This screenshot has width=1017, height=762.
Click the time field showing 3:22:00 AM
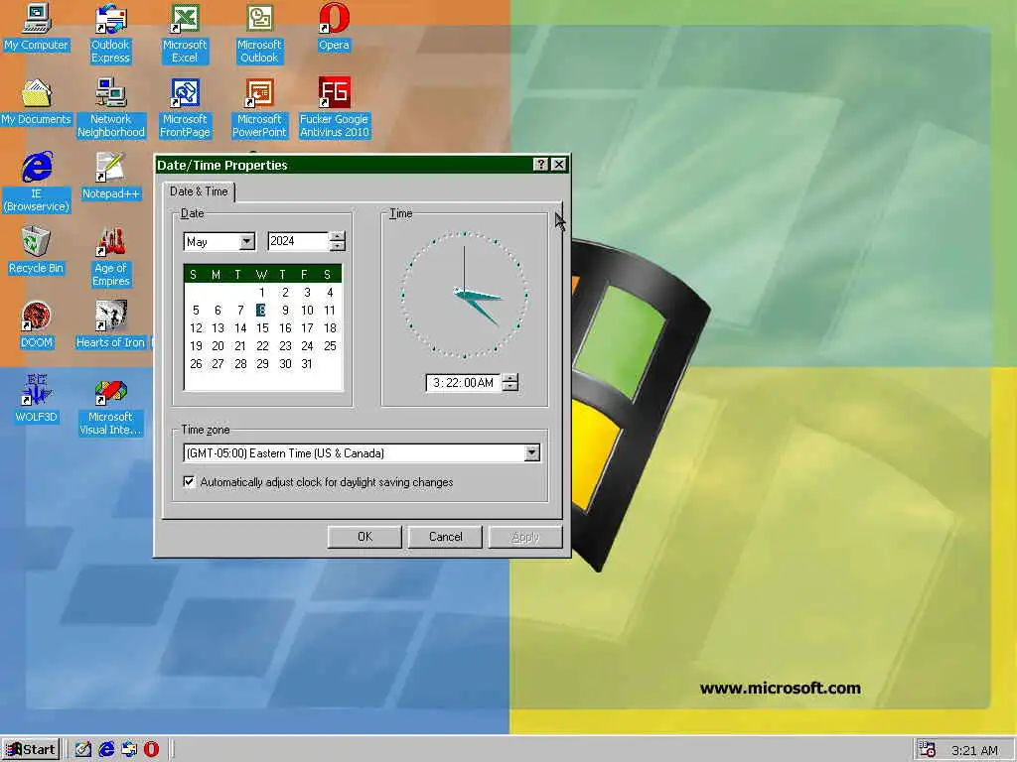click(464, 383)
